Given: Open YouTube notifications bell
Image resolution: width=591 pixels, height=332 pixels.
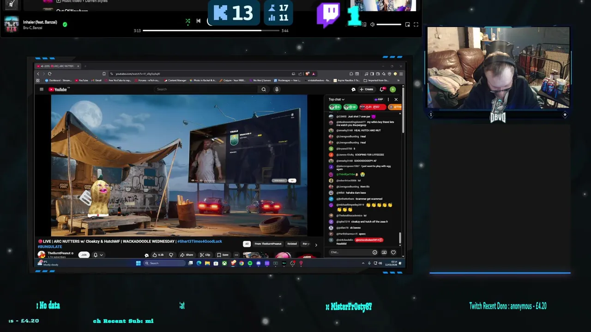Looking at the screenshot, I should (x=382, y=89).
